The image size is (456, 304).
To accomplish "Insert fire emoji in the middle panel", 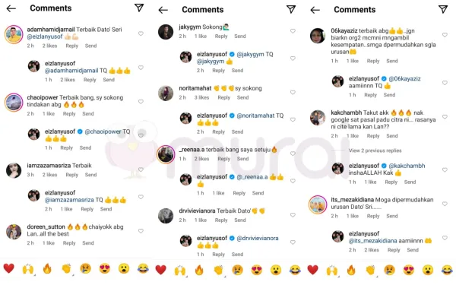I will coord(199,270).
